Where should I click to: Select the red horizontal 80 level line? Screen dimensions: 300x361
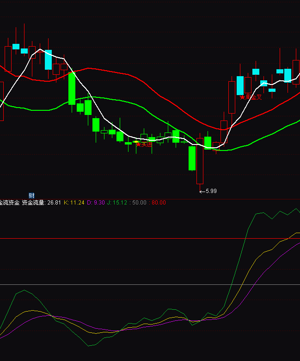point(139,239)
